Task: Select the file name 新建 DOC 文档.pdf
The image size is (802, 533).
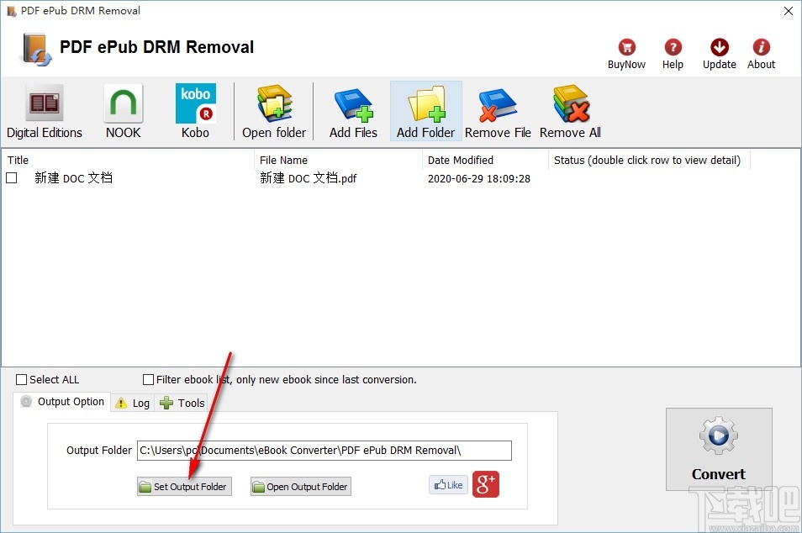Action: [308, 178]
